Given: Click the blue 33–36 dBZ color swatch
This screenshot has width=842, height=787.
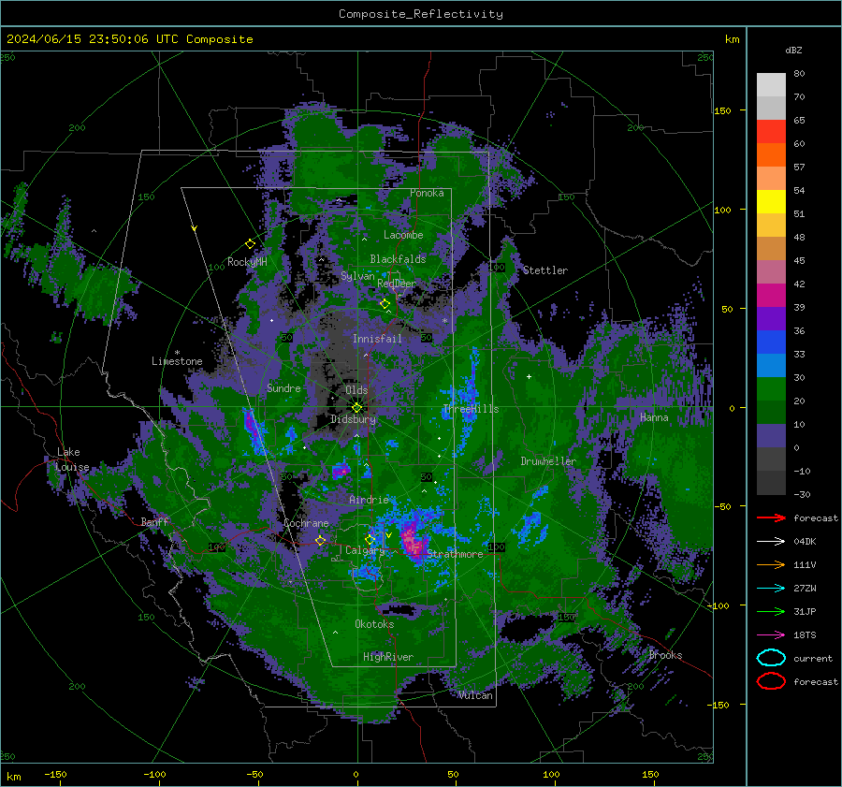Looking at the screenshot, I should click(x=771, y=342).
